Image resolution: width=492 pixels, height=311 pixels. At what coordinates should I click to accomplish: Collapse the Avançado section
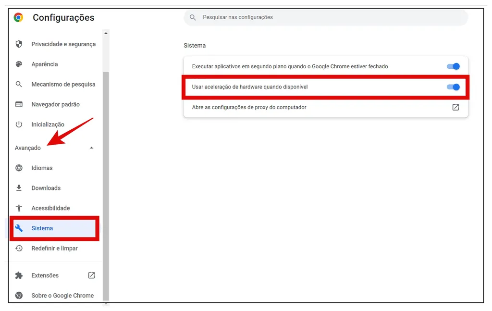91,148
